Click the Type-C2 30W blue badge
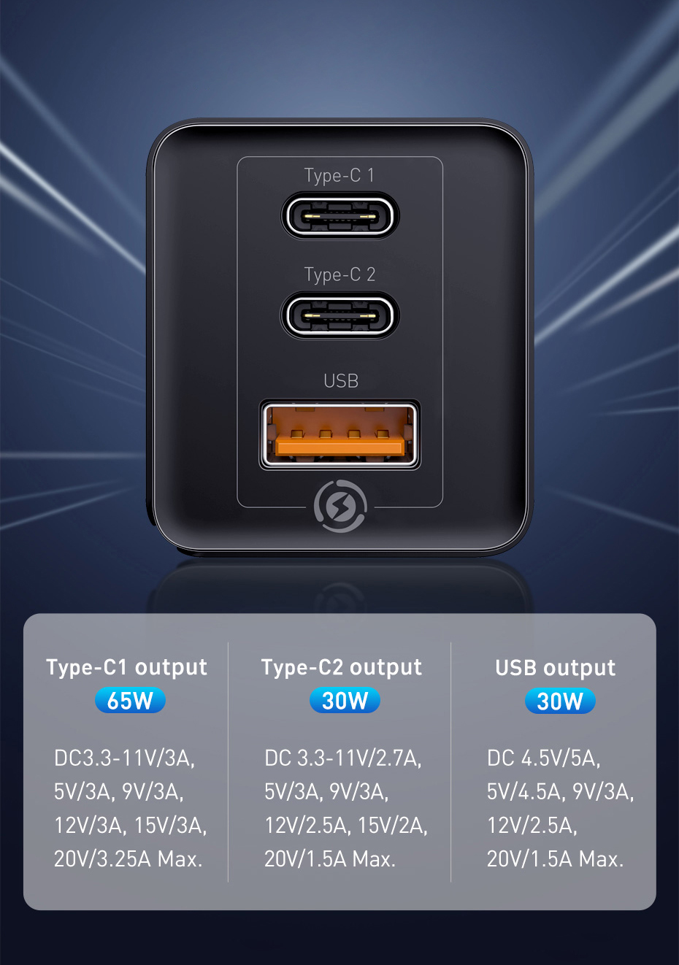Viewport: 679px width, 965px height. (x=345, y=701)
